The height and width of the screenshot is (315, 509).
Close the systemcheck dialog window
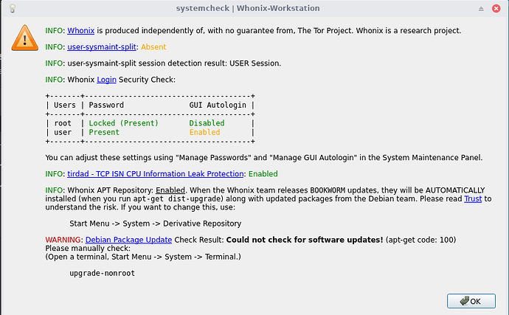click(499, 7)
